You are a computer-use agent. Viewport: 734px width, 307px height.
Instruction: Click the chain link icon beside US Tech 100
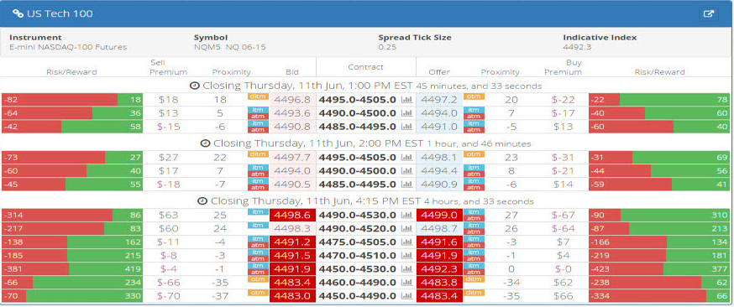point(18,14)
